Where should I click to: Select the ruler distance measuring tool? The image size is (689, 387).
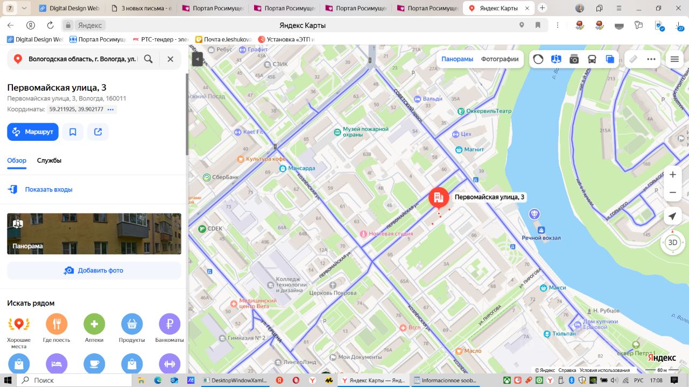(634, 59)
